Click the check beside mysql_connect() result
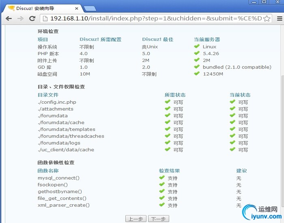This screenshot has width=284, height=223. [162, 178]
